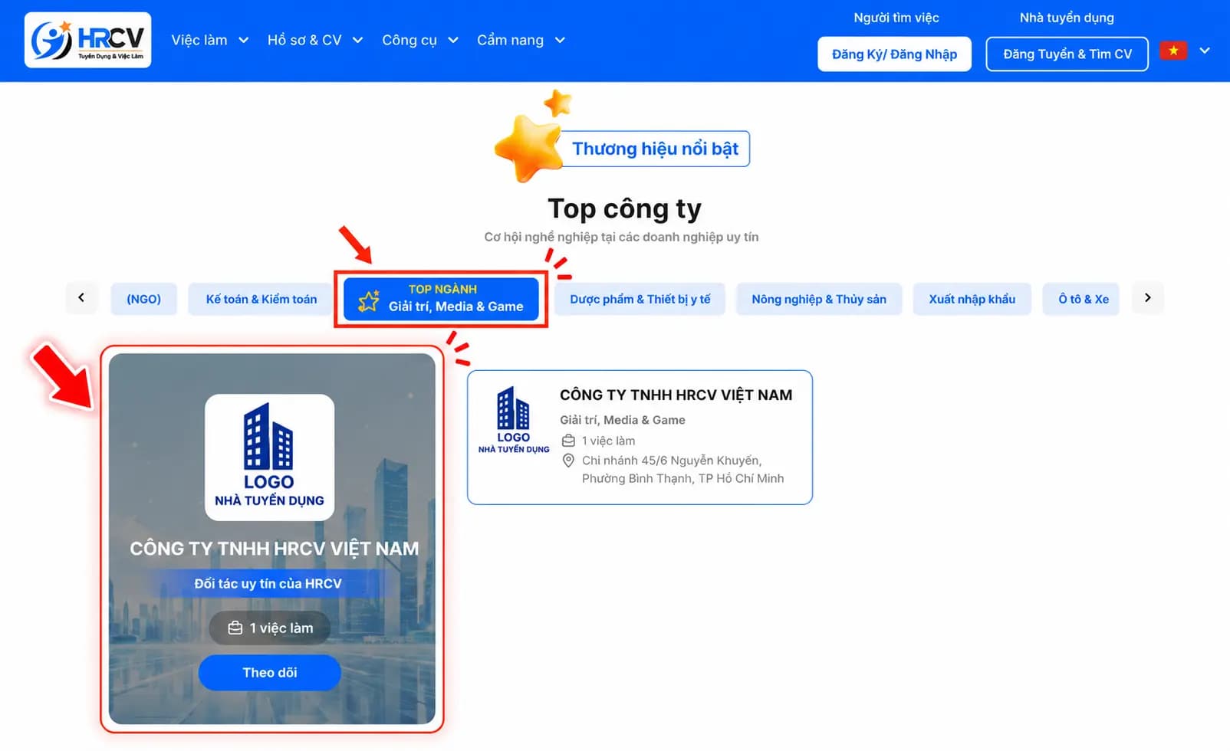The width and height of the screenshot is (1230, 751).
Task: Select Dược phẩm & Thiết bị y tế tab
Action: pos(640,299)
